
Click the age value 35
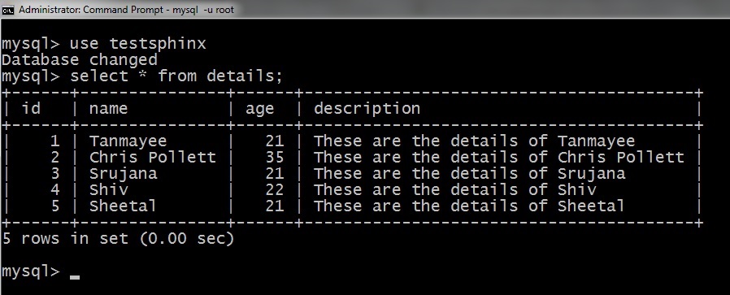pyautogui.click(x=275, y=158)
